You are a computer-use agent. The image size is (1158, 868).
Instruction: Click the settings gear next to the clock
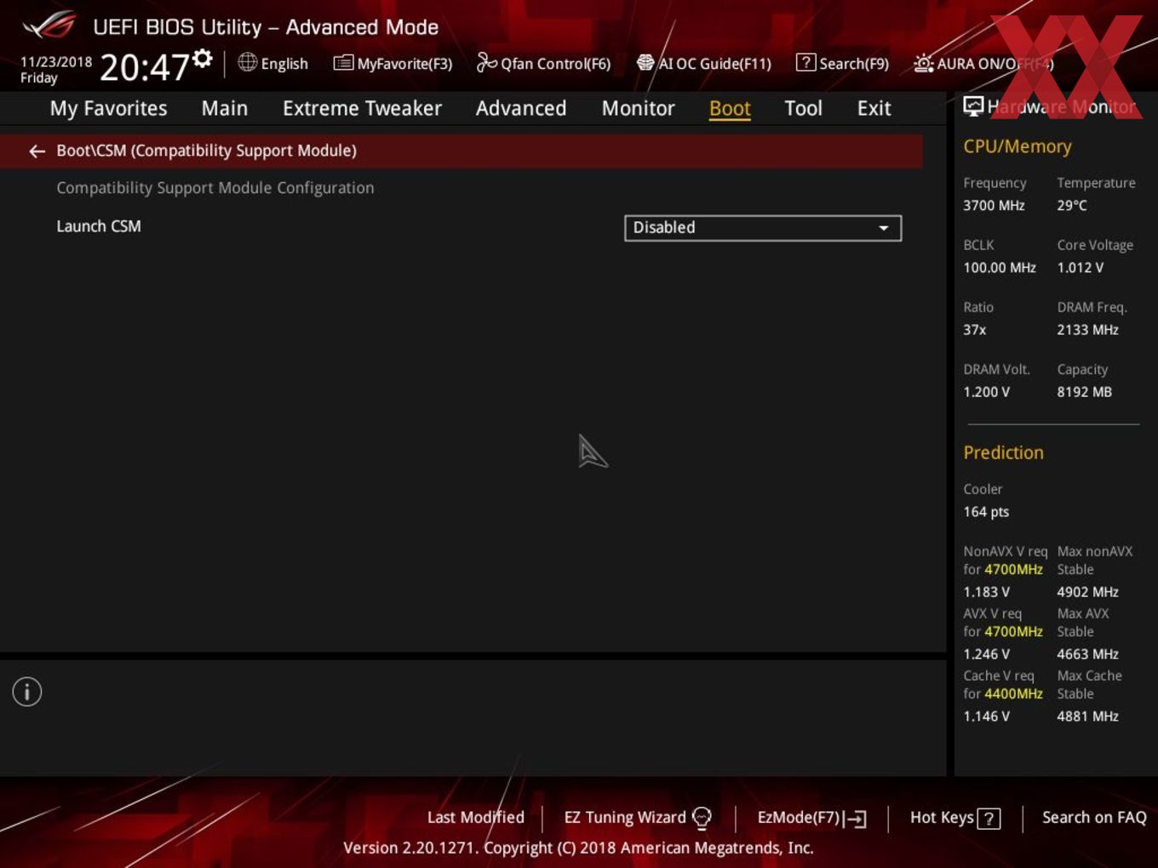click(202, 59)
